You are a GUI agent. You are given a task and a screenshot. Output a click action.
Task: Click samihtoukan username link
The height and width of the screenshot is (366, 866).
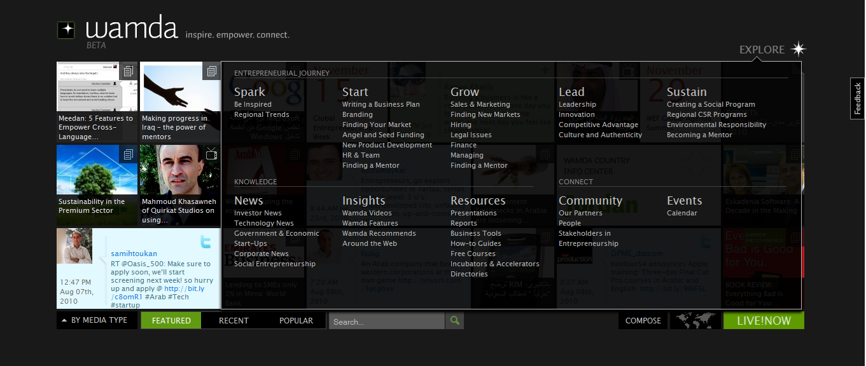tap(134, 254)
